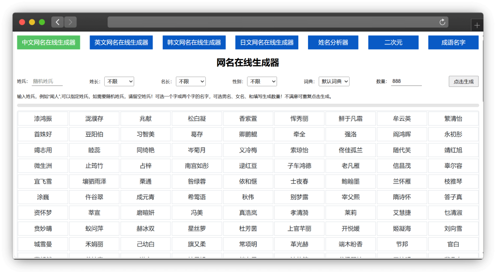Image resolution: width=496 pixels, height=272 pixels.
Task: Select the name 首姝好
Action: pos(43,134)
